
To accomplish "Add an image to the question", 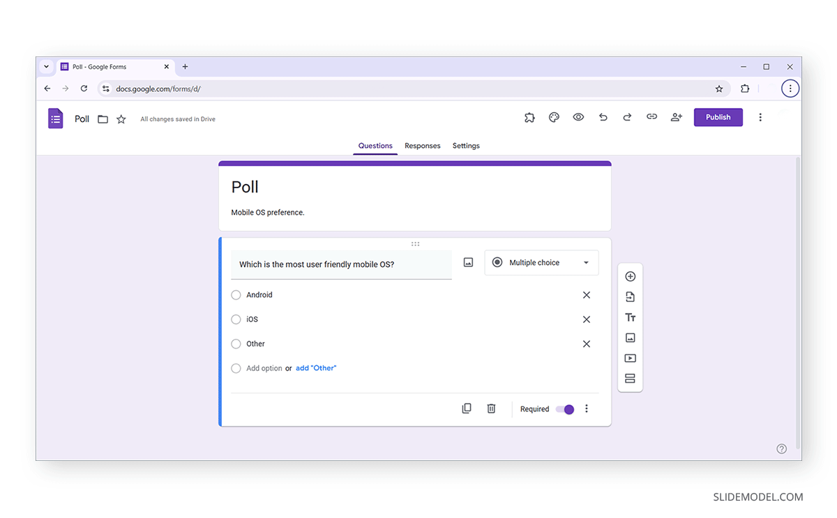I will coord(468,262).
